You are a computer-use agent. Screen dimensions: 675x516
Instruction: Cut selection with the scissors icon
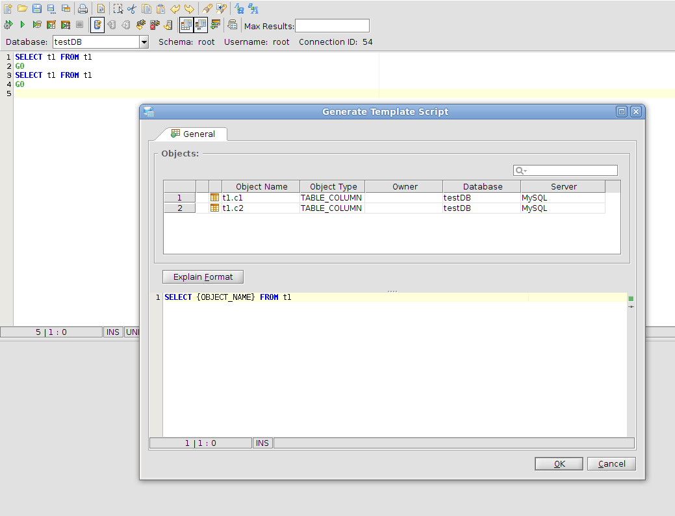pyautogui.click(x=132, y=8)
